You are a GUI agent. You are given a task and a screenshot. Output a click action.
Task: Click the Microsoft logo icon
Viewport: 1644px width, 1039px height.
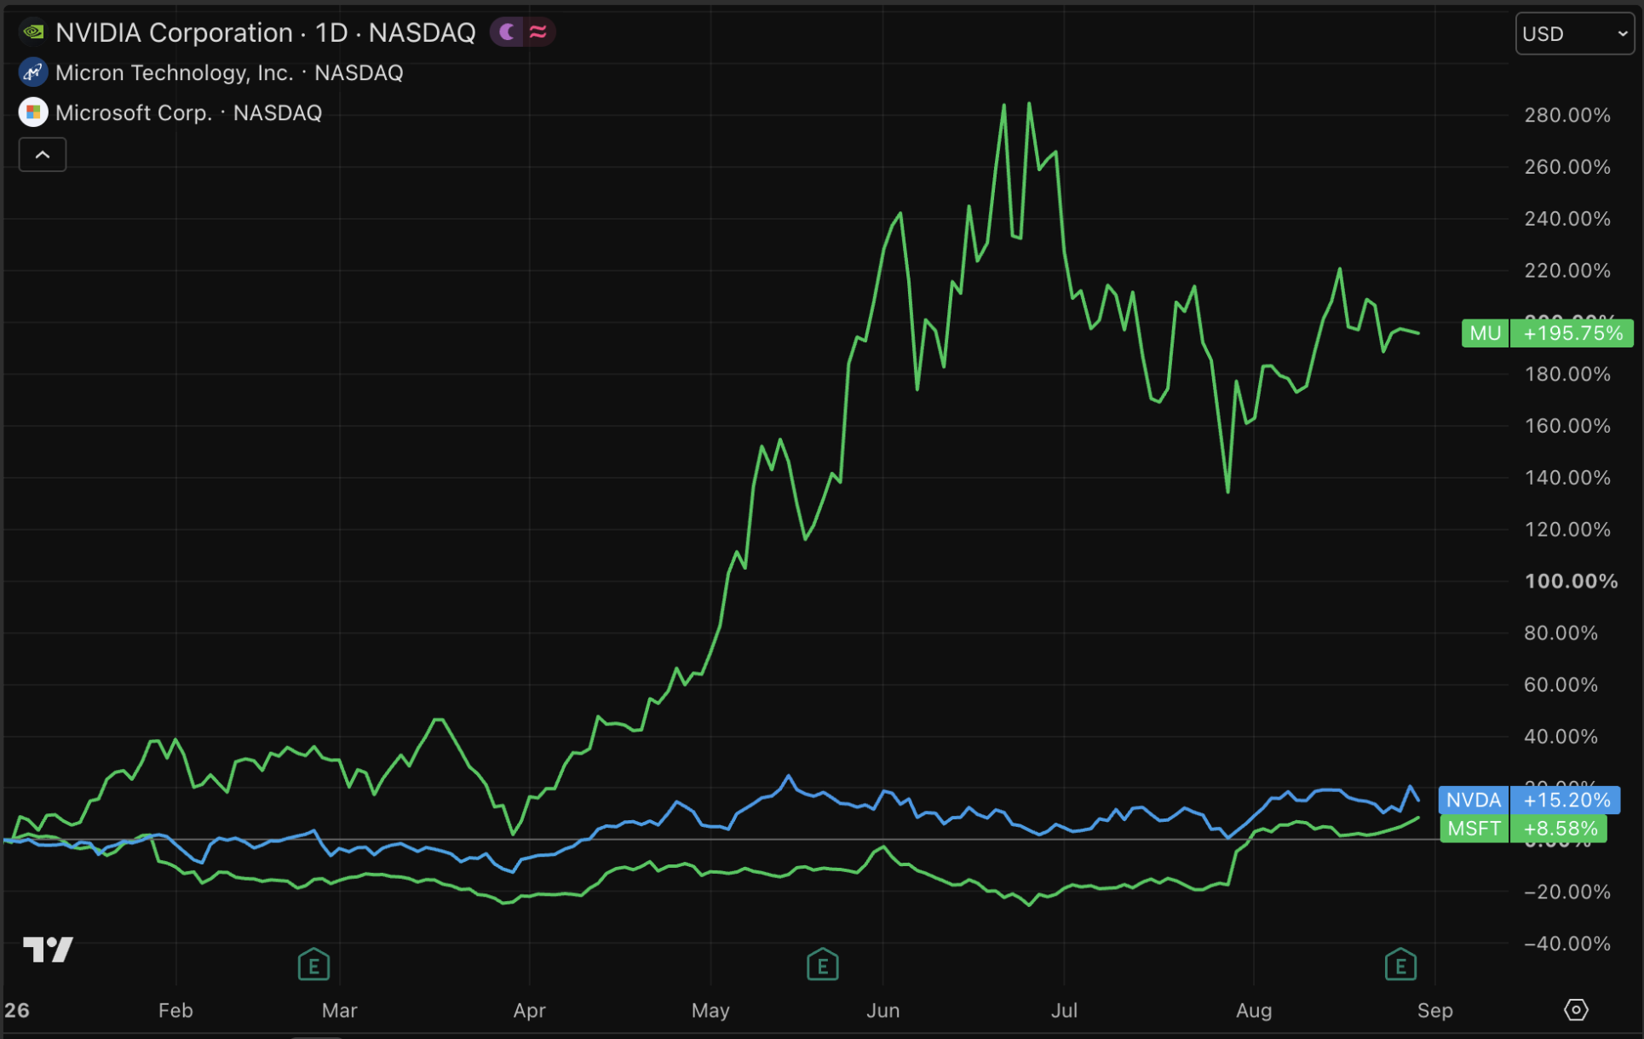tap(33, 112)
